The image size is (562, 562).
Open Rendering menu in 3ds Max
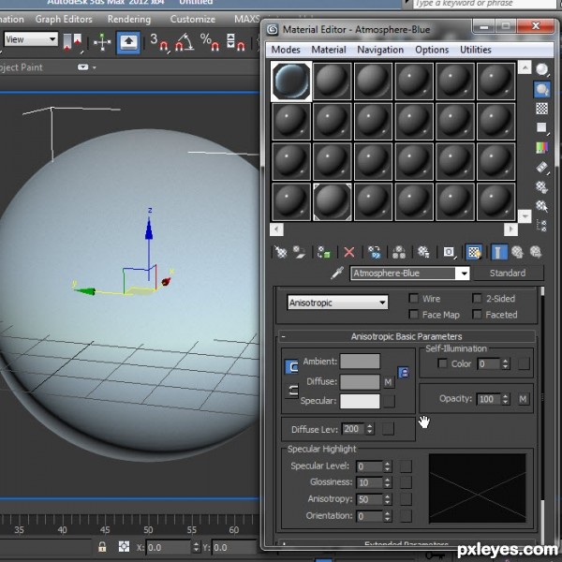pos(129,19)
